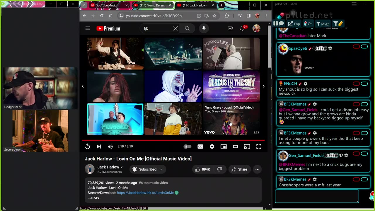Click the Pop out chat button
The image size is (375, 211).
tap(294, 24)
